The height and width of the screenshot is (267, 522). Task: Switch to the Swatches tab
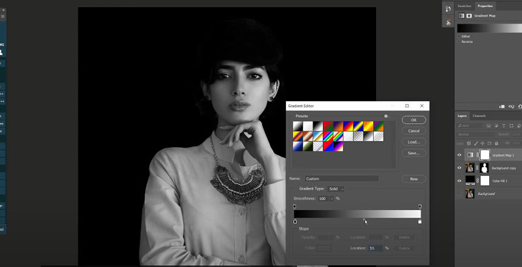pyautogui.click(x=464, y=6)
